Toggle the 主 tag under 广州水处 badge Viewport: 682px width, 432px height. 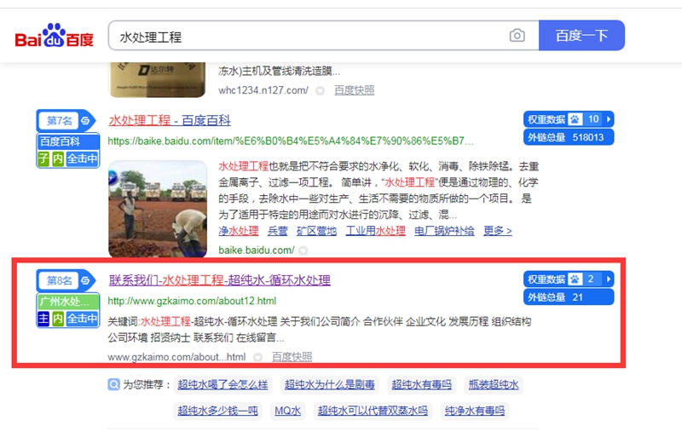pyautogui.click(x=43, y=319)
